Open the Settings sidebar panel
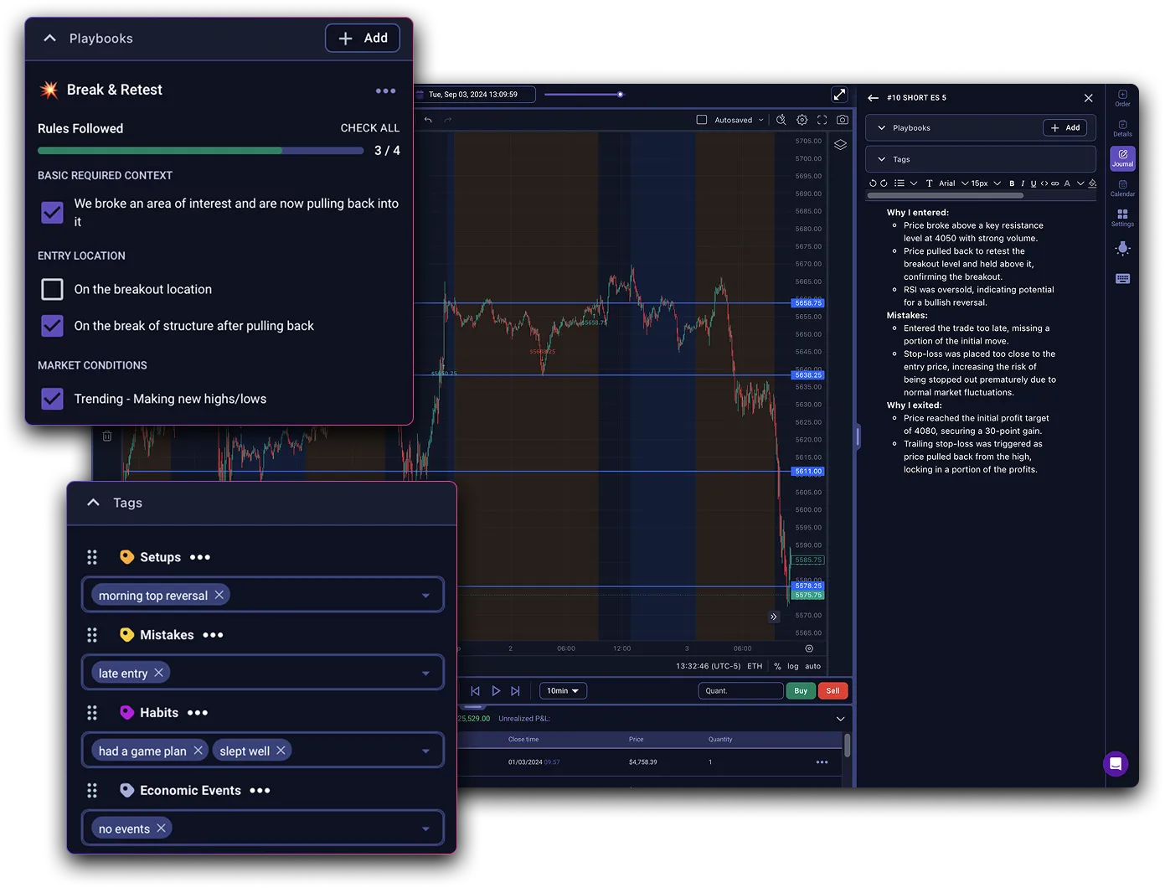Screen dimensions: 1165x888 click(1122, 218)
